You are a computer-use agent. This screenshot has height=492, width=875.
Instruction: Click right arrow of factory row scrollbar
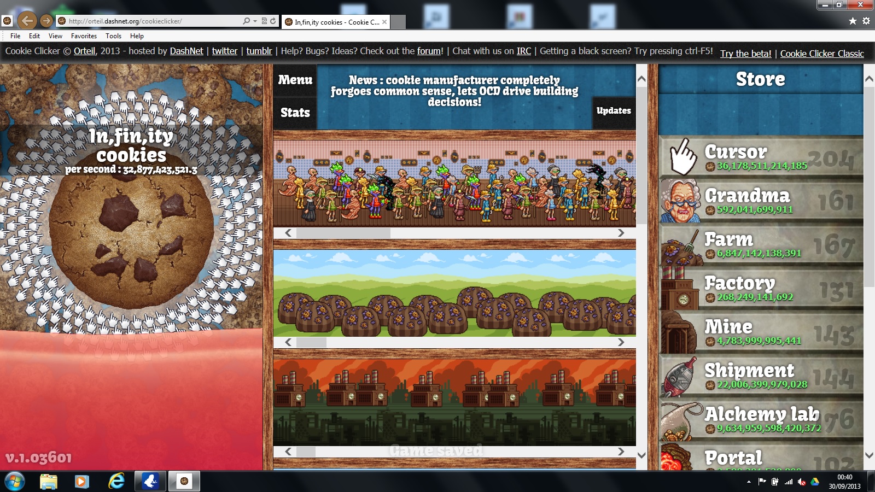point(621,452)
